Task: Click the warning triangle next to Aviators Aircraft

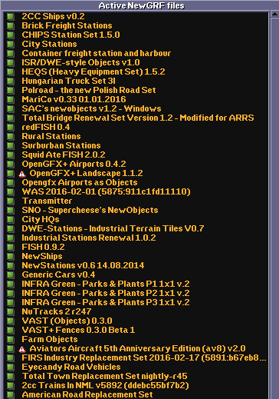Action: [x=22, y=349]
